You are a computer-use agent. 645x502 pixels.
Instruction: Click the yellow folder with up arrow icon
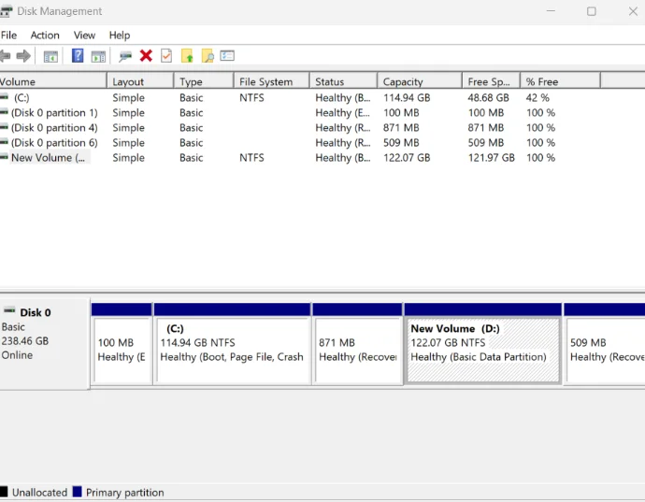(187, 55)
